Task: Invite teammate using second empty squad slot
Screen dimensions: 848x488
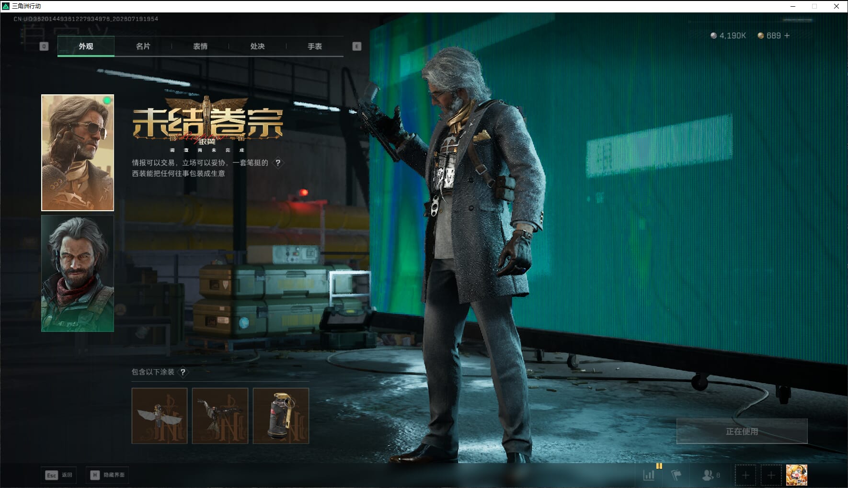Action: 771,475
